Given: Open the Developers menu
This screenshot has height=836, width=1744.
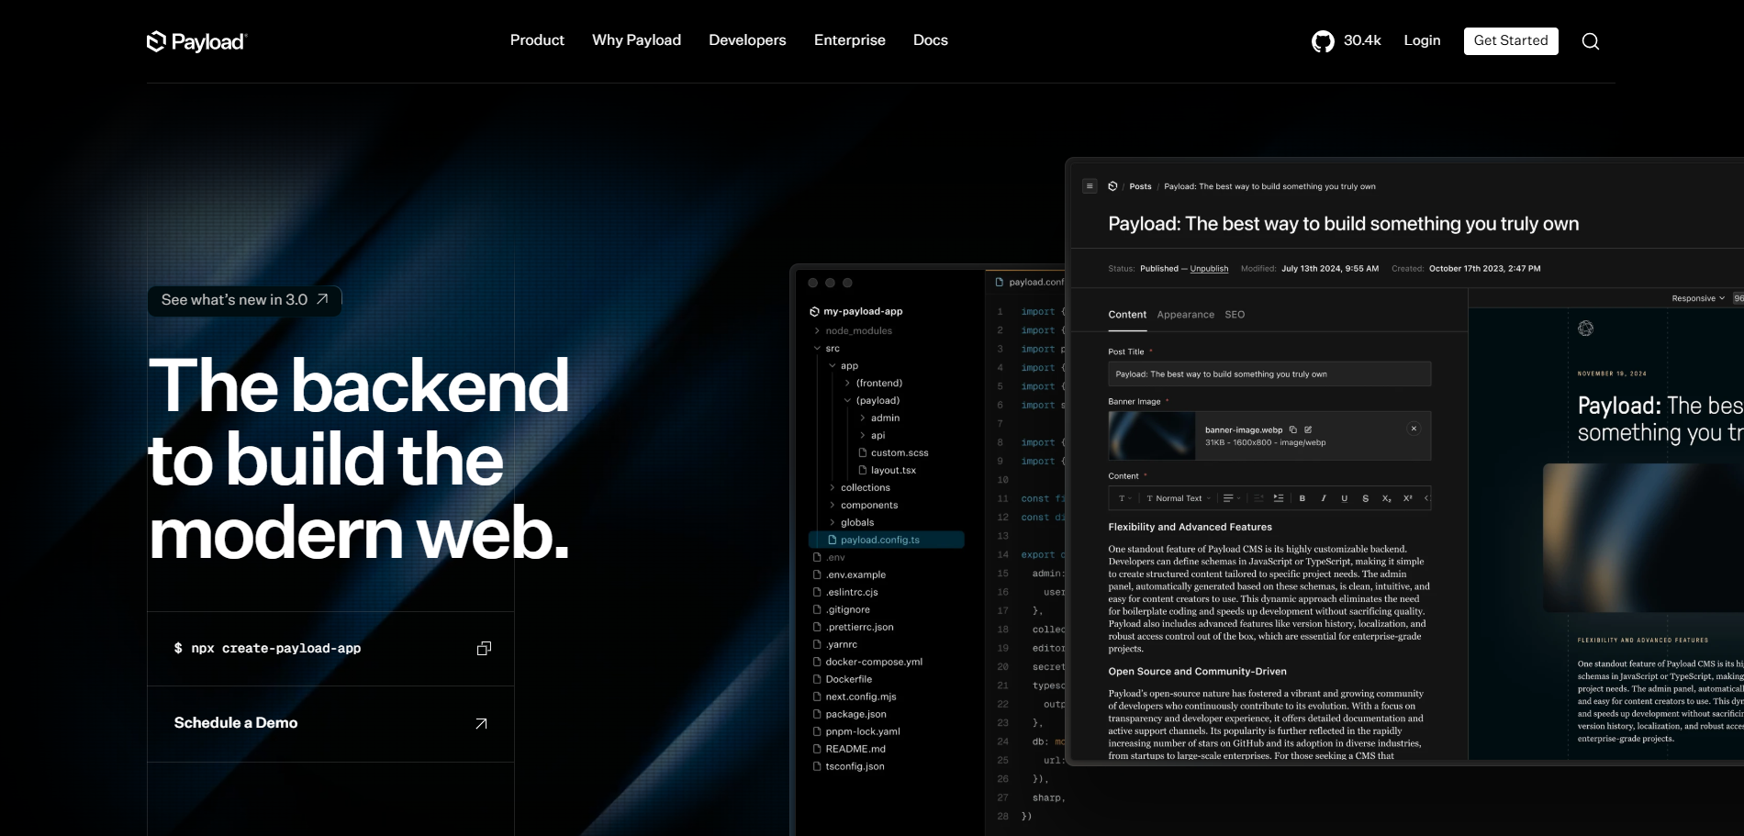Looking at the screenshot, I should pyautogui.click(x=747, y=40).
